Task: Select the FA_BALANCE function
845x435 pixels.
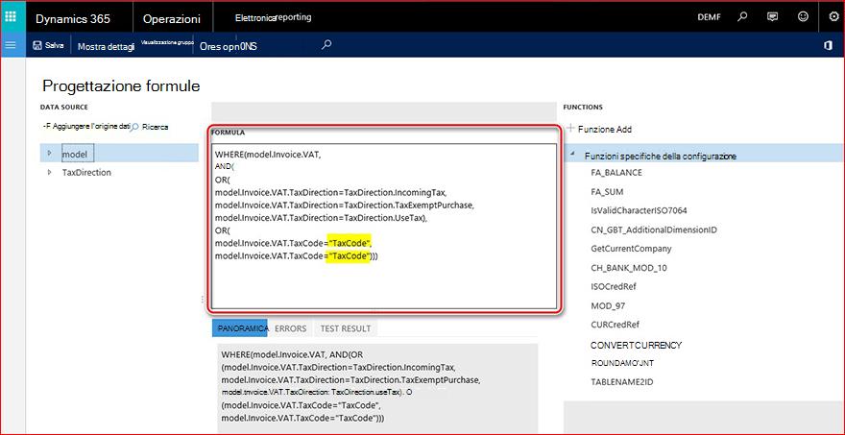Action: point(616,173)
